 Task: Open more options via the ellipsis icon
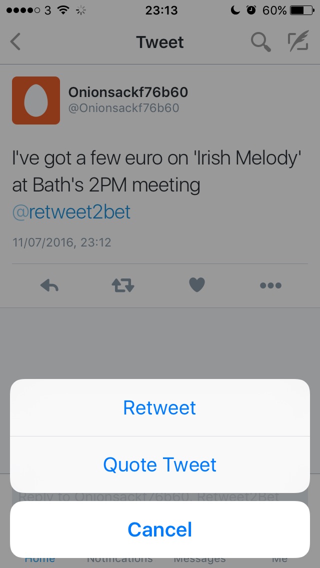270,285
